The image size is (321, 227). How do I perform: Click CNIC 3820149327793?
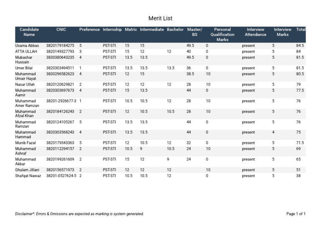pos(60,51)
